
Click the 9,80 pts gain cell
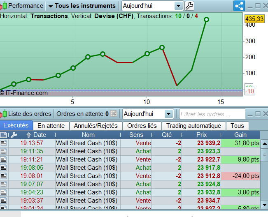(x=240, y=159)
